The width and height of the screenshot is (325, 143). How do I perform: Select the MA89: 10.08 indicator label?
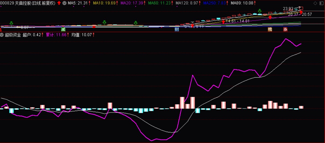pyautogui.click(x=242, y=3)
